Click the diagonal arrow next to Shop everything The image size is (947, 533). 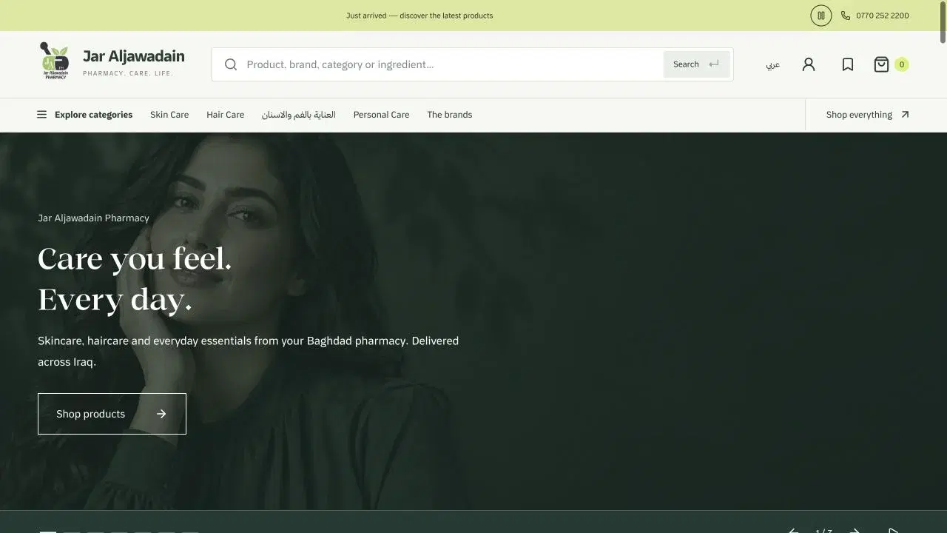[x=905, y=115]
